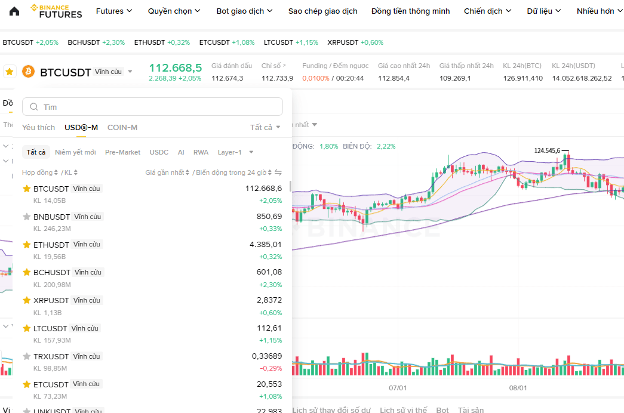Viewport: 624px width, 413px height.
Task: Sort by latest price arrows
Action: pos(187,172)
